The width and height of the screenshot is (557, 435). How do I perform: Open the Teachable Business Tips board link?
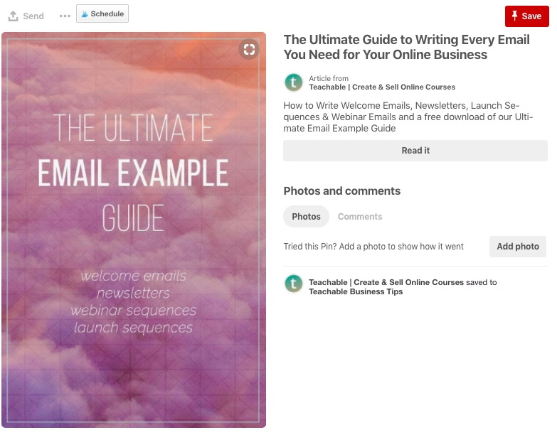(x=356, y=291)
